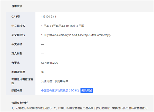This screenshot has width=154, height=112.
Task: Click the 英文别名 row label
Action: tap(17, 53)
